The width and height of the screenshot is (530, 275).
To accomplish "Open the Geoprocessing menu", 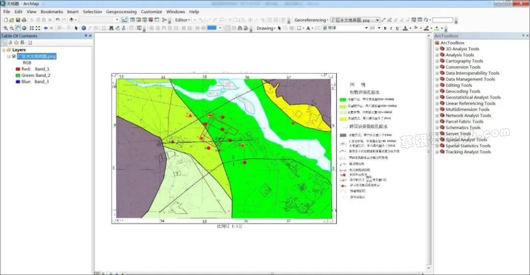I will [x=121, y=12].
